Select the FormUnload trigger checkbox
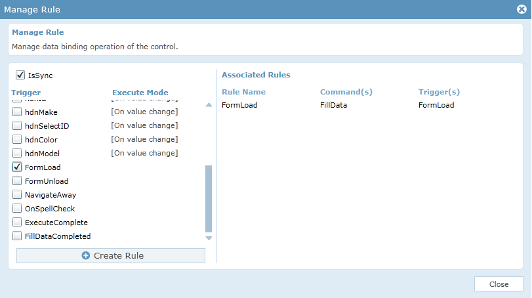The height and width of the screenshot is (298, 532). [x=17, y=181]
